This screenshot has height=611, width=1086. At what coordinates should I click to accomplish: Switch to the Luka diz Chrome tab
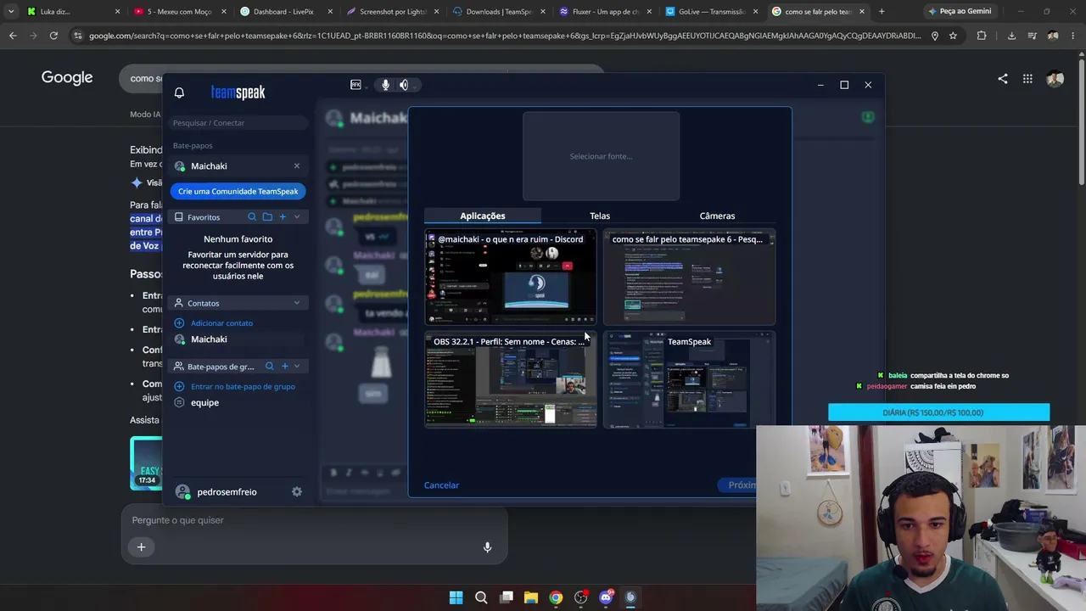click(x=72, y=12)
